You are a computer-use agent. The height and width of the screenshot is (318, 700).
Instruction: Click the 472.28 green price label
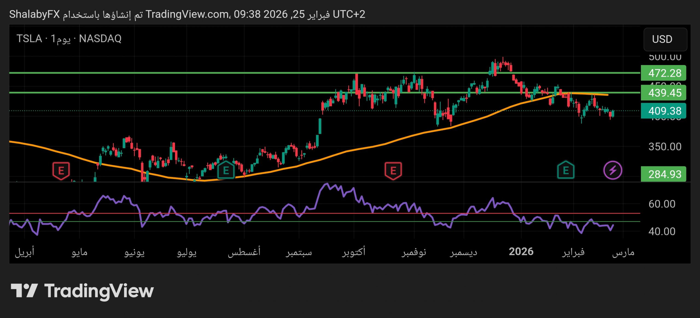[x=663, y=73]
